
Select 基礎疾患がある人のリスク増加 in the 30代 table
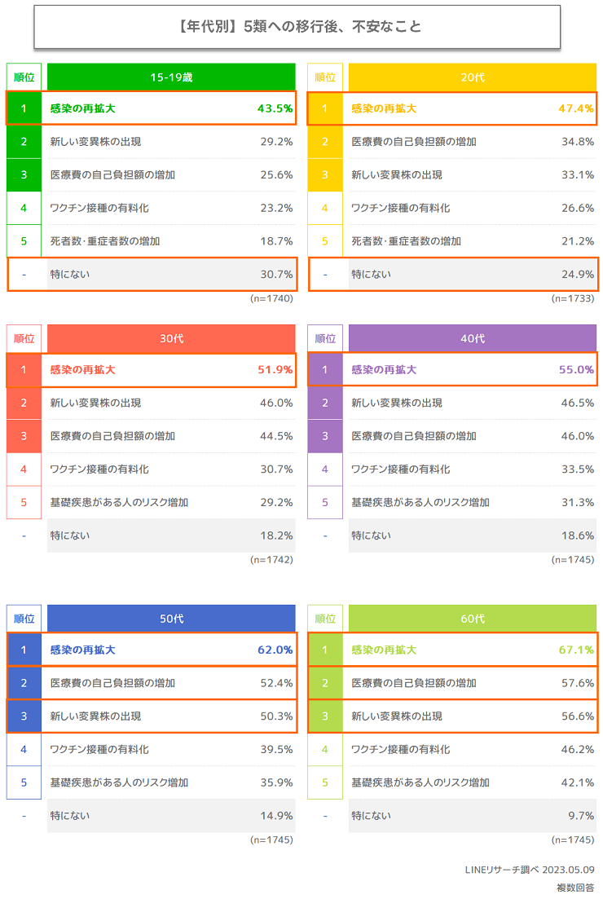pyautogui.click(x=119, y=502)
